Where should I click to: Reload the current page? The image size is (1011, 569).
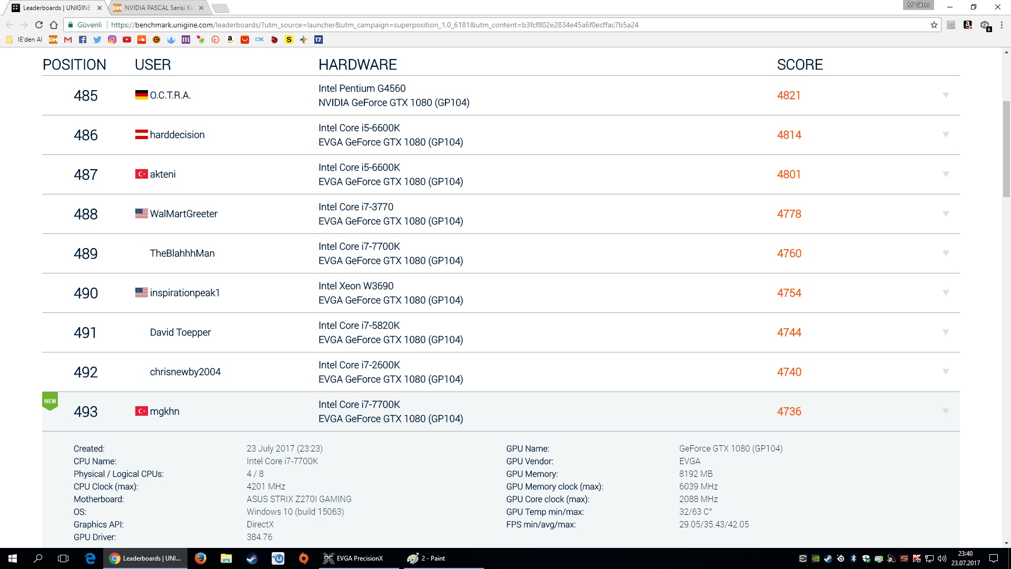pyautogui.click(x=39, y=25)
